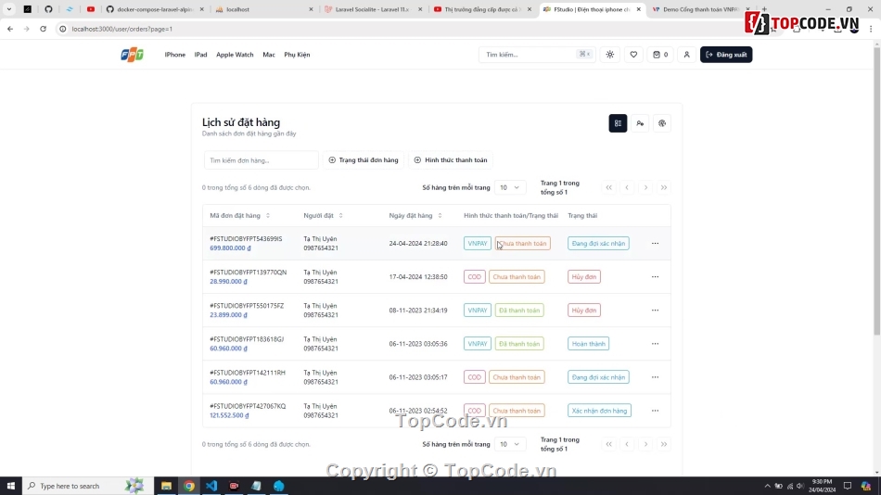Open the Phụ Kiện menu
Viewport: 881px width, 495px height.
tap(297, 55)
